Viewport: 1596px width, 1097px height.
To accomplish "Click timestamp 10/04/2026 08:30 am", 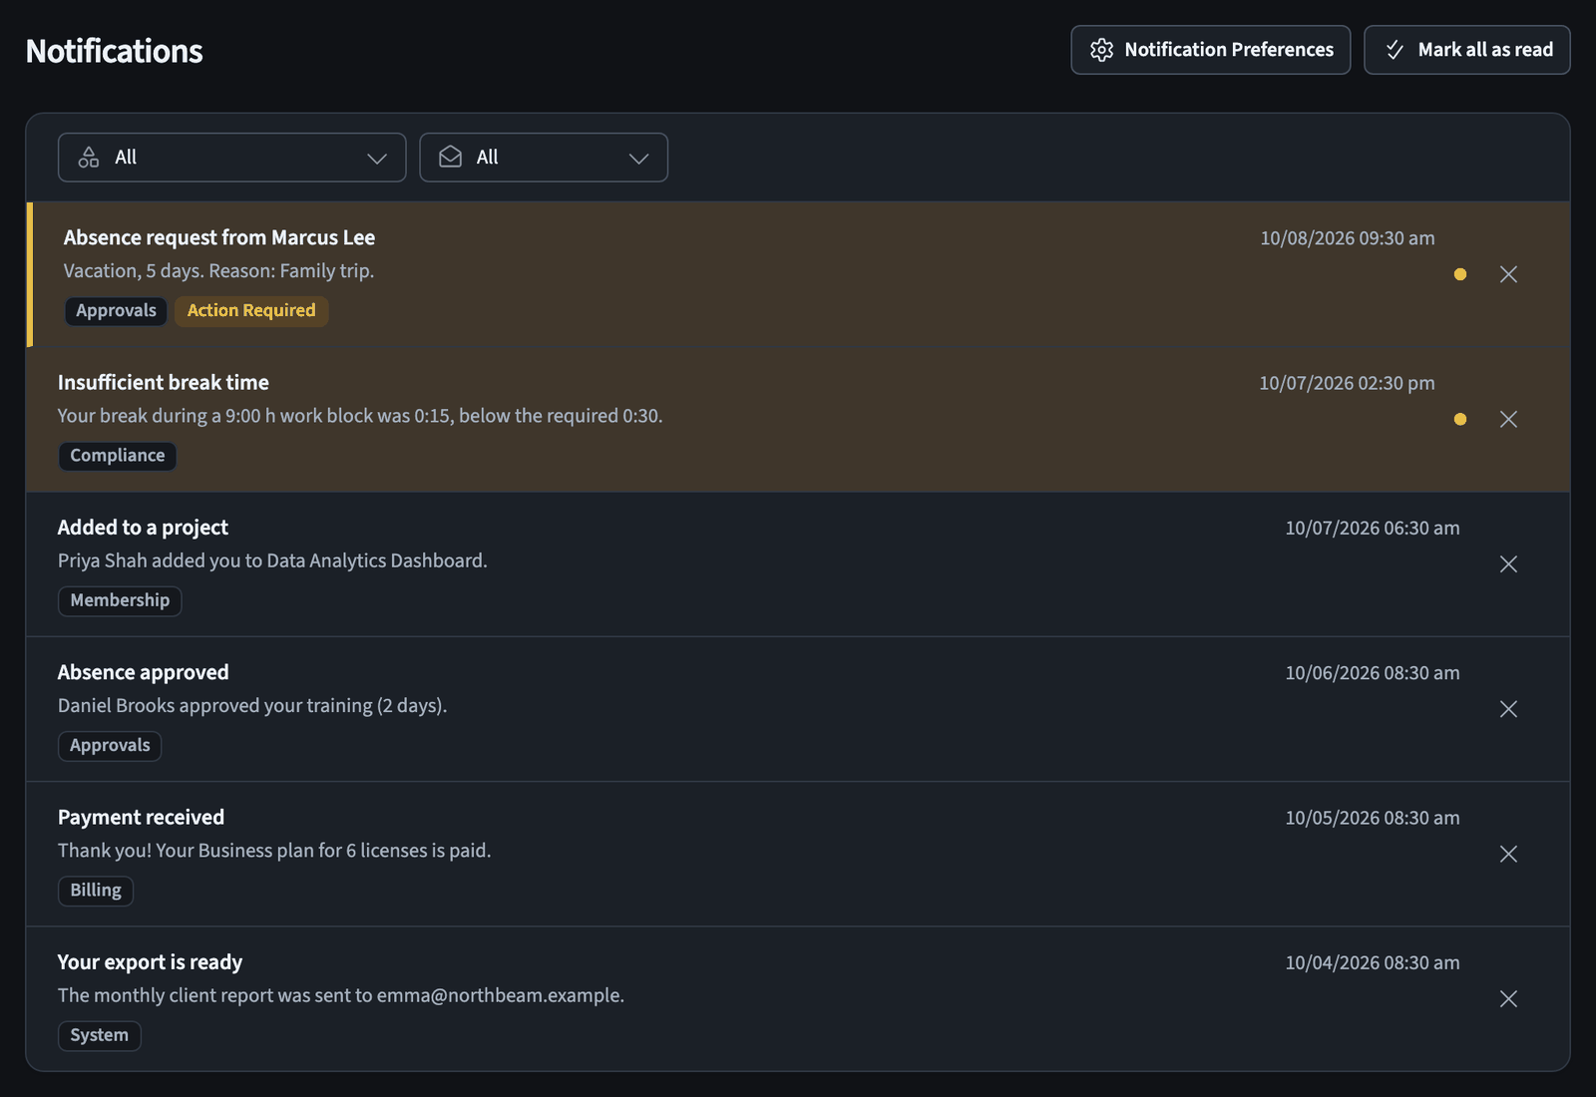I will click(1373, 962).
